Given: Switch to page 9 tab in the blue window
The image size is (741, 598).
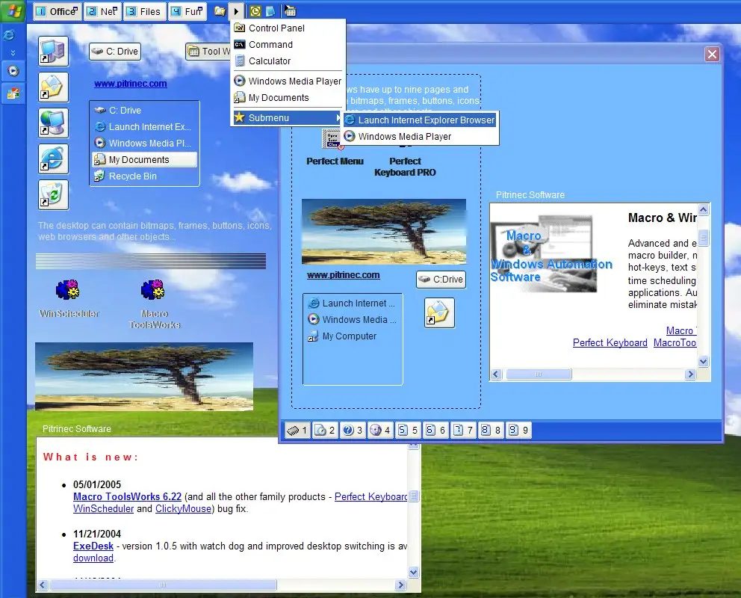Looking at the screenshot, I should [518, 430].
